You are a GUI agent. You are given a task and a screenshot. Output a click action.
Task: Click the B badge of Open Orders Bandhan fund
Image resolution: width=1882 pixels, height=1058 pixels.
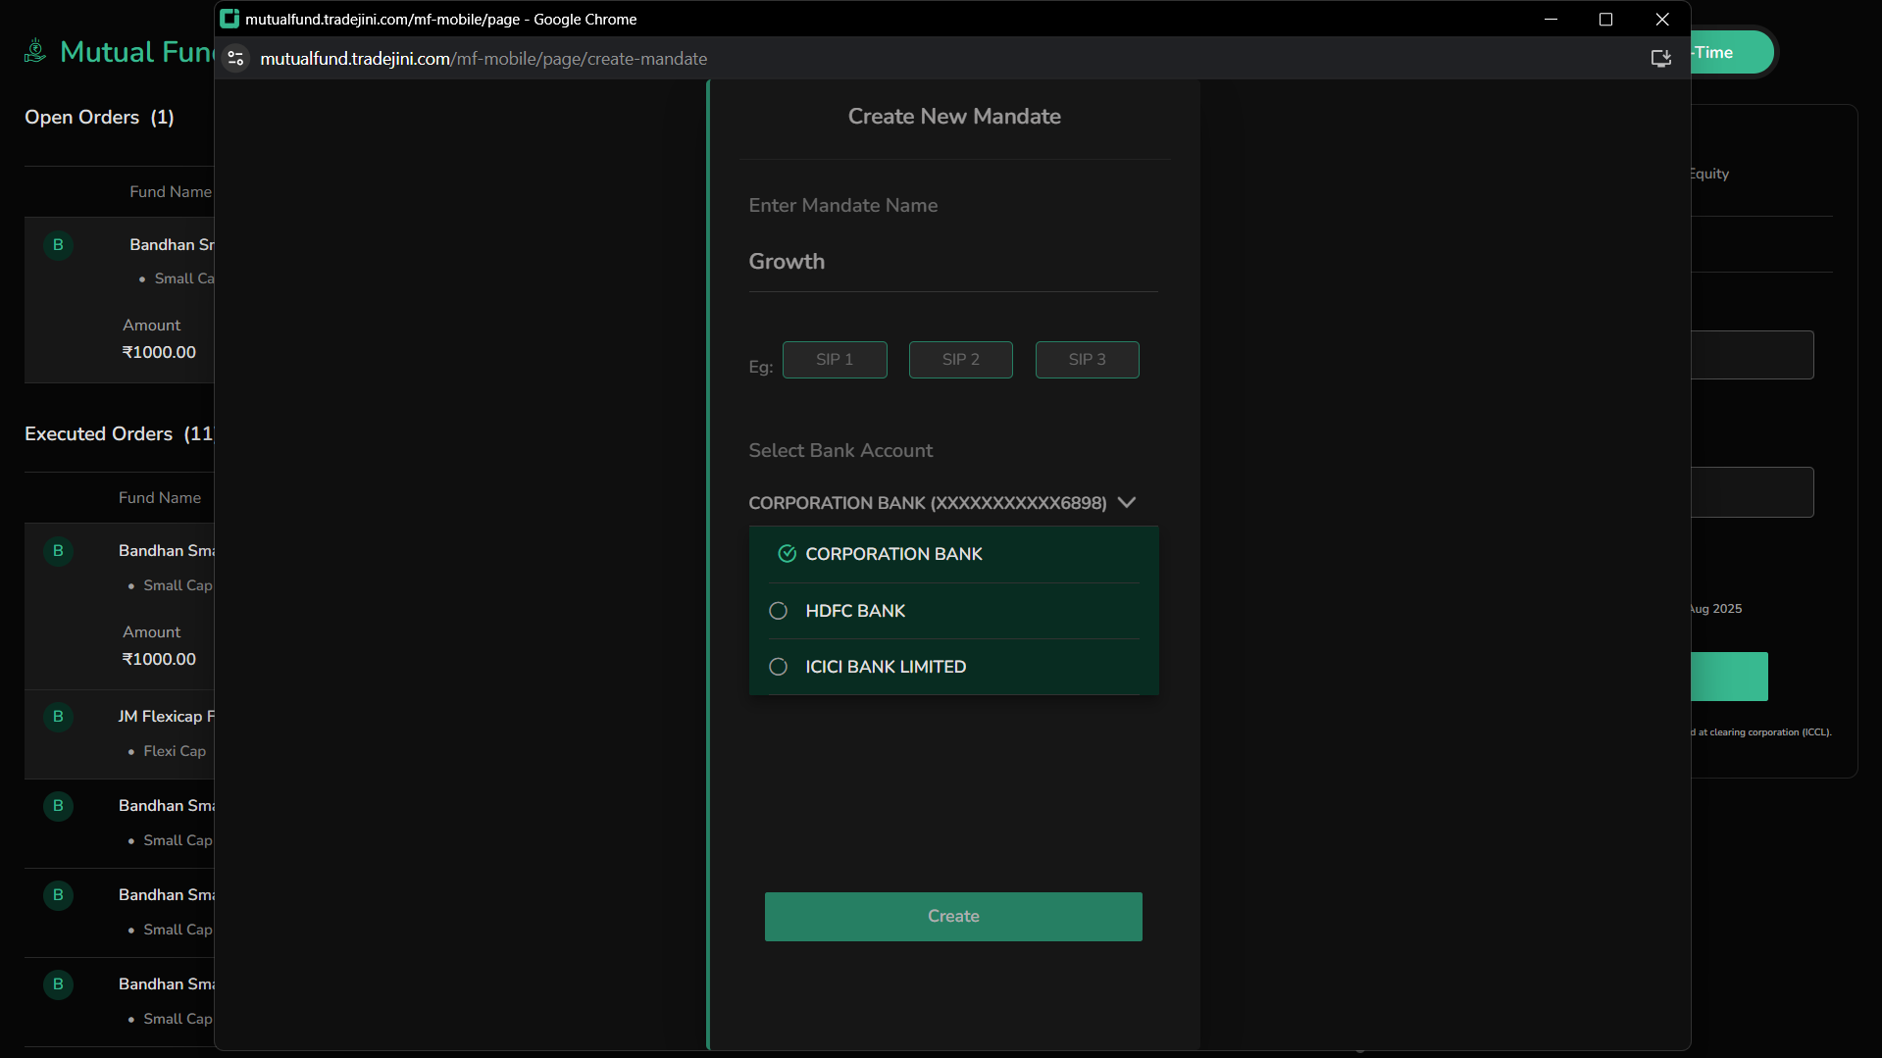click(x=58, y=245)
